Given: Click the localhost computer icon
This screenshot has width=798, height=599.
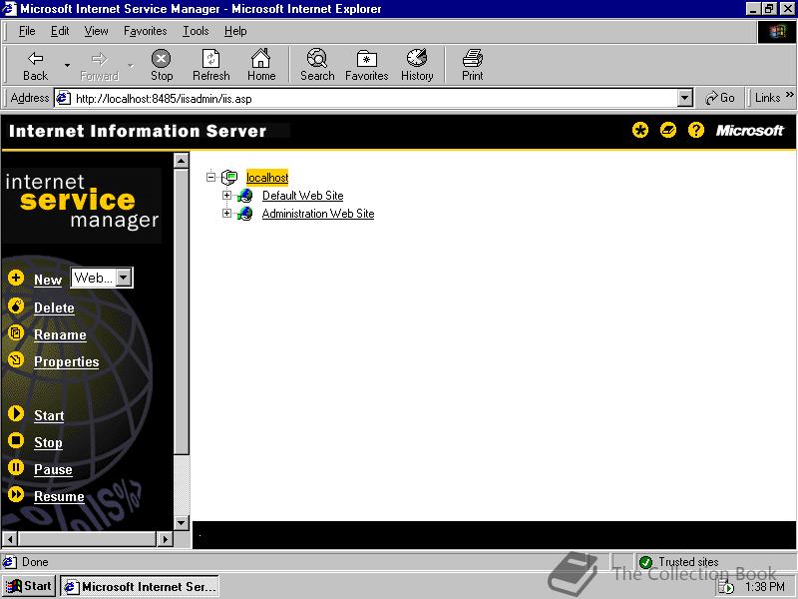Looking at the screenshot, I should 229,178.
